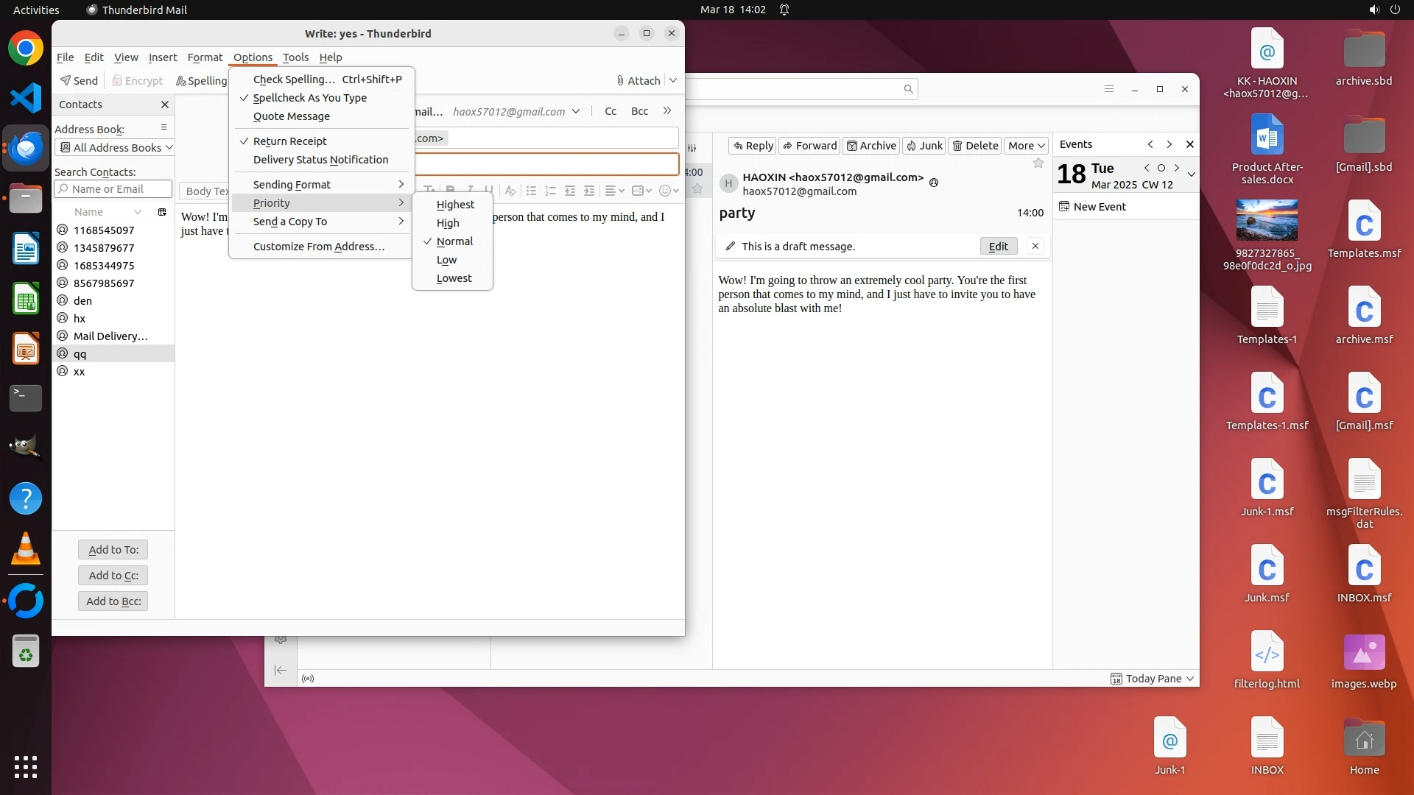
Task: Set priority to Lowest
Action: tap(454, 278)
